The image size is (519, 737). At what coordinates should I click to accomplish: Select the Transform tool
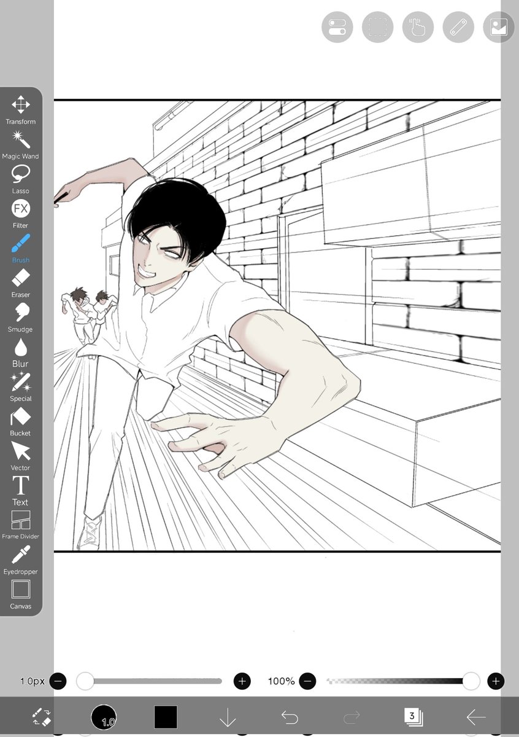pyautogui.click(x=21, y=111)
